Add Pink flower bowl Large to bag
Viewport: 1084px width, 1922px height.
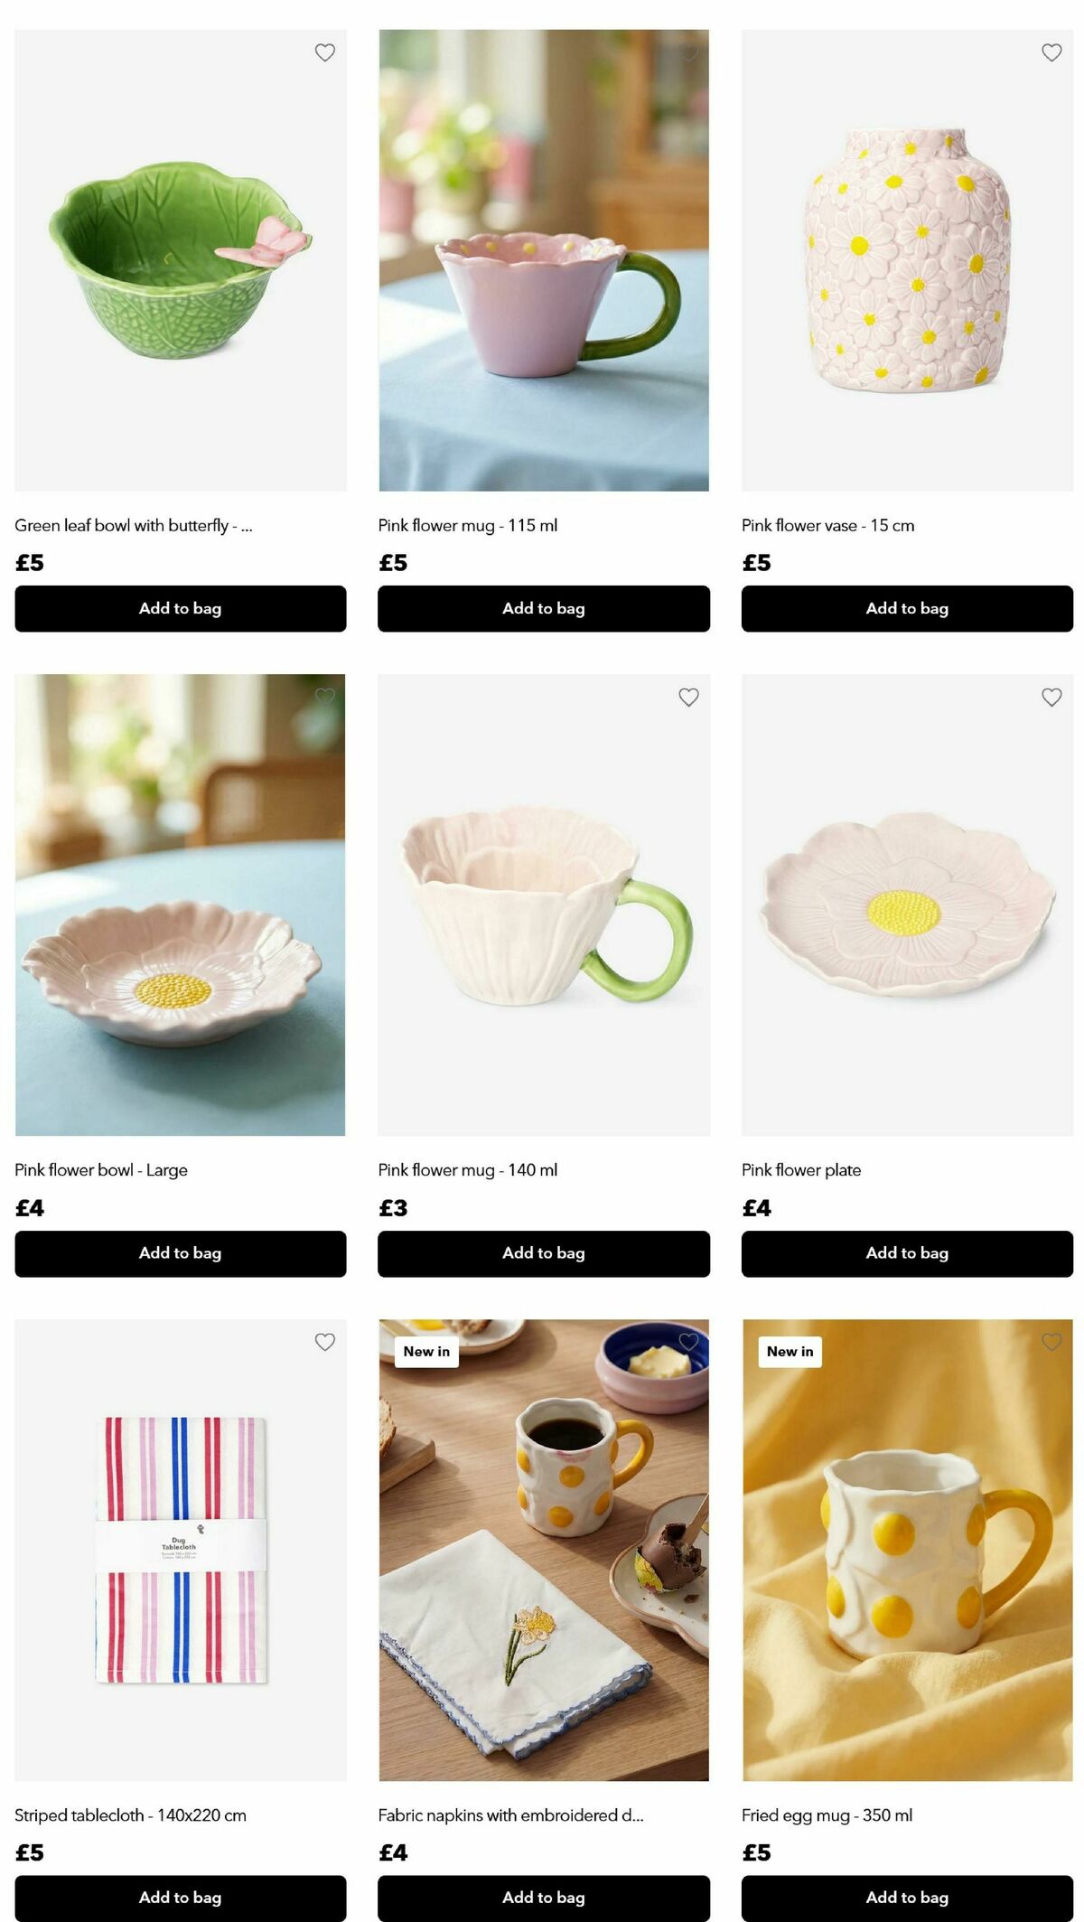coord(181,1253)
